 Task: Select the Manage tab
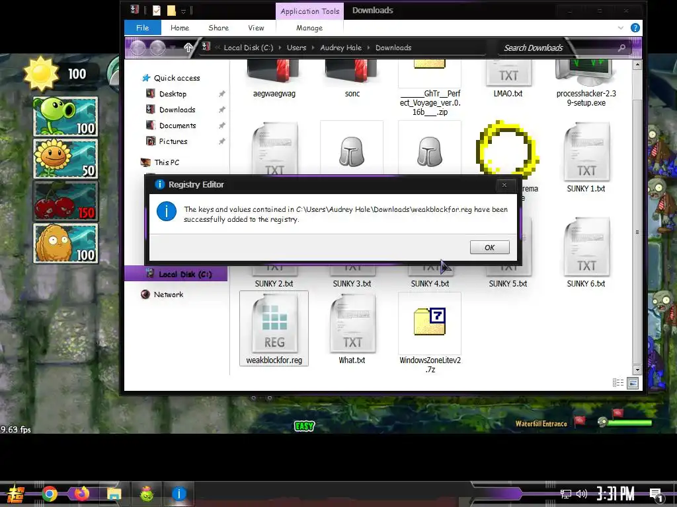pos(309,28)
